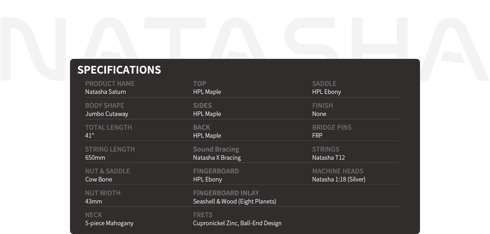Click the 650mm string length value
The height and width of the screenshot is (234, 490).
(x=95, y=158)
